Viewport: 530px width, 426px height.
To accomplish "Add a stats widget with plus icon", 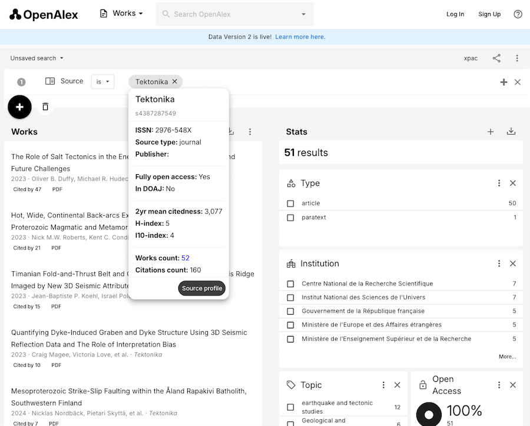I will tap(491, 132).
